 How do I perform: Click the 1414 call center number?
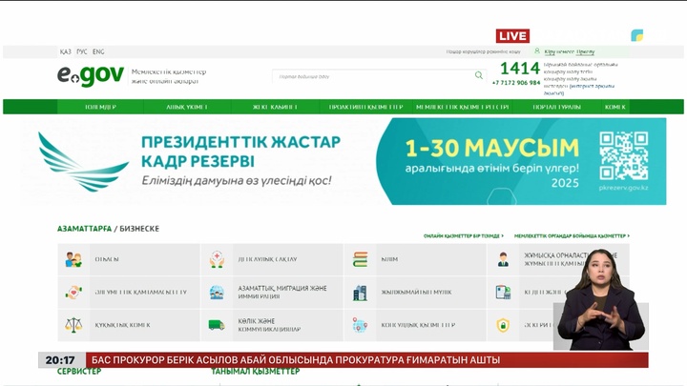coord(520,69)
